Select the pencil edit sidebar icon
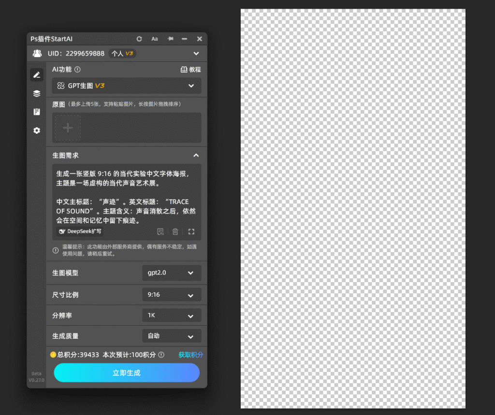The image size is (495, 415). (x=37, y=75)
